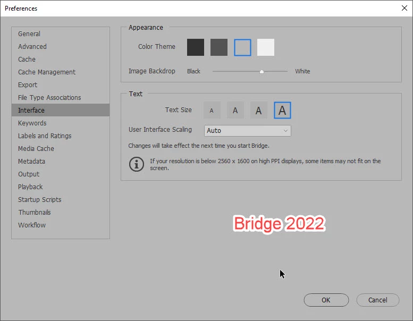Screen dimensions: 413x321
Task: Cancel the Preferences dialog
Action: coord(378,300)
